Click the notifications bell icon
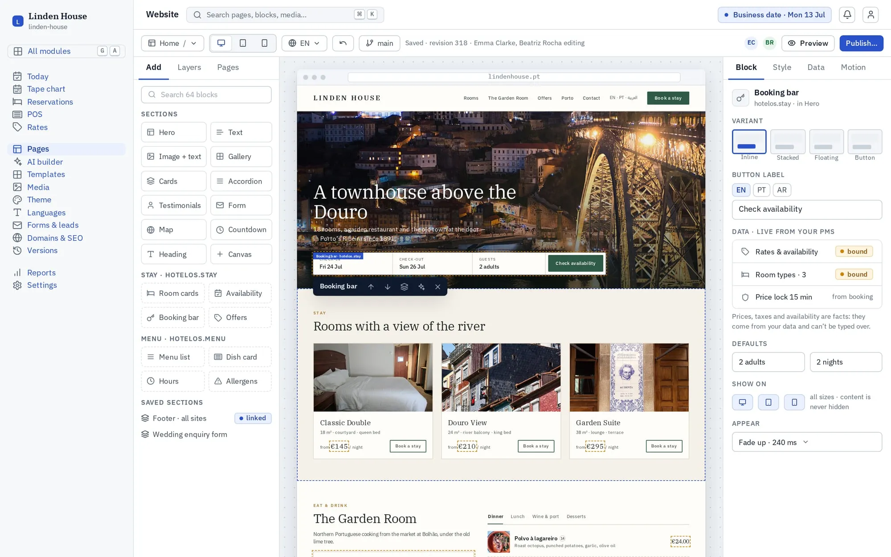Image resolution: width=891 pixels, height=557 pixels. 847,15
